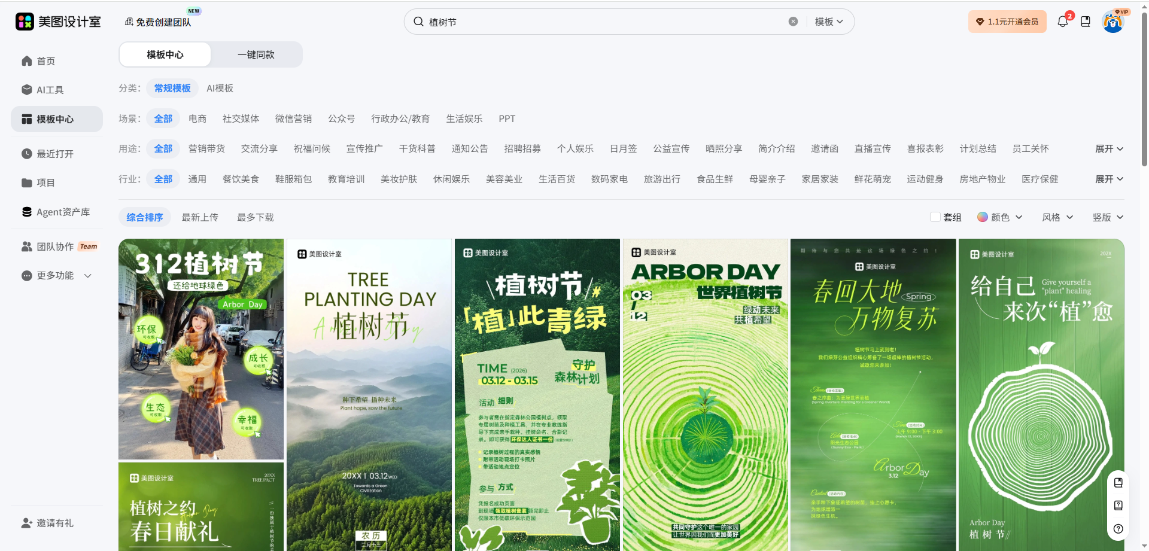Switch to the 一键同款 tab
The width and height of the screenshot is (1149, 551).
(256, 54)
